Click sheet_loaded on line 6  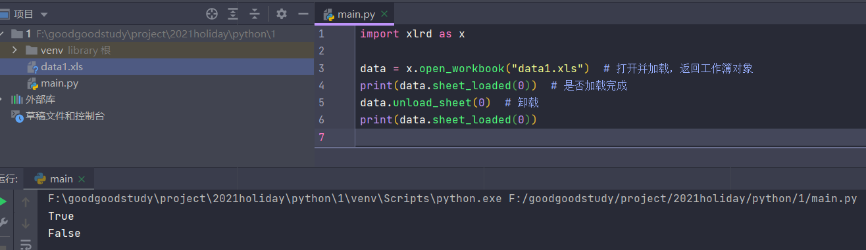point(472,119)
